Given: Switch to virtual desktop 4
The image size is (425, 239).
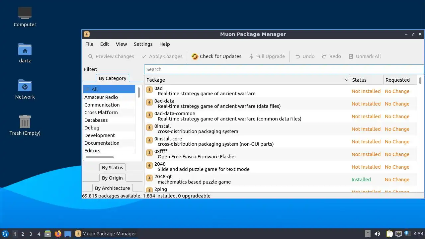Looking at the screenshot, I should [39, 234].
